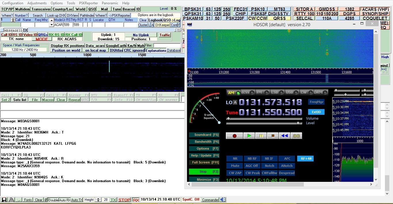Screen dimensions: 393x204
Task: Toggle the loop playback icon
Action: tap(296, 136)
